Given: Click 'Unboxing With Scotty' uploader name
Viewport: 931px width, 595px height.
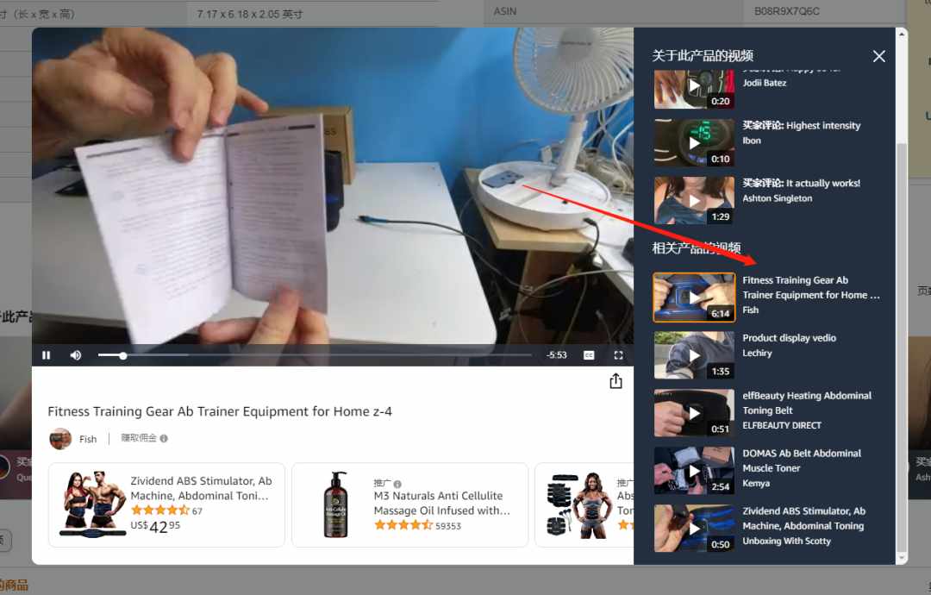Looking at the screenshot, I should coord(786,541).
